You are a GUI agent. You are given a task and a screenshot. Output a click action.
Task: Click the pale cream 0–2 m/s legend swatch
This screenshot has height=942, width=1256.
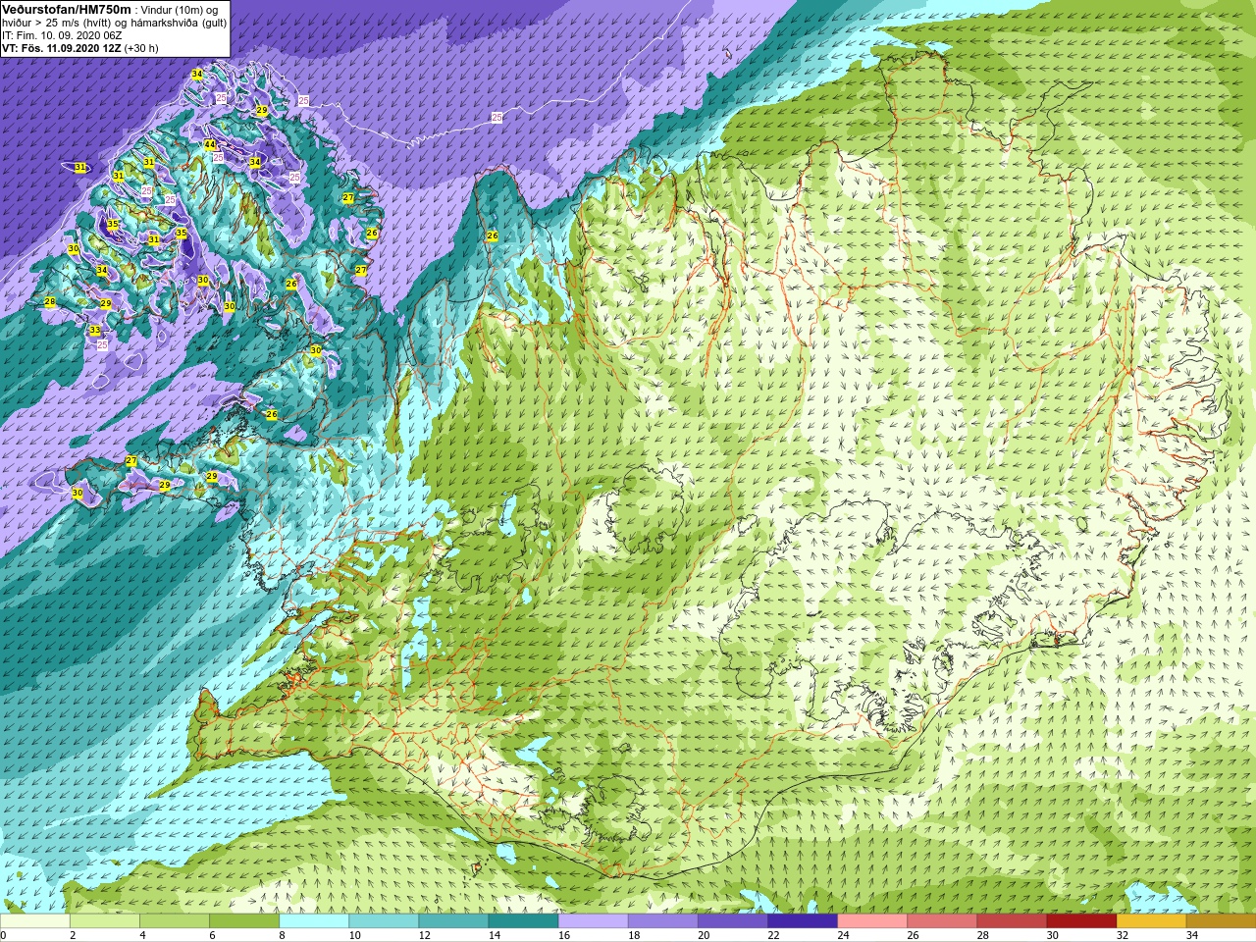point(35,921)
